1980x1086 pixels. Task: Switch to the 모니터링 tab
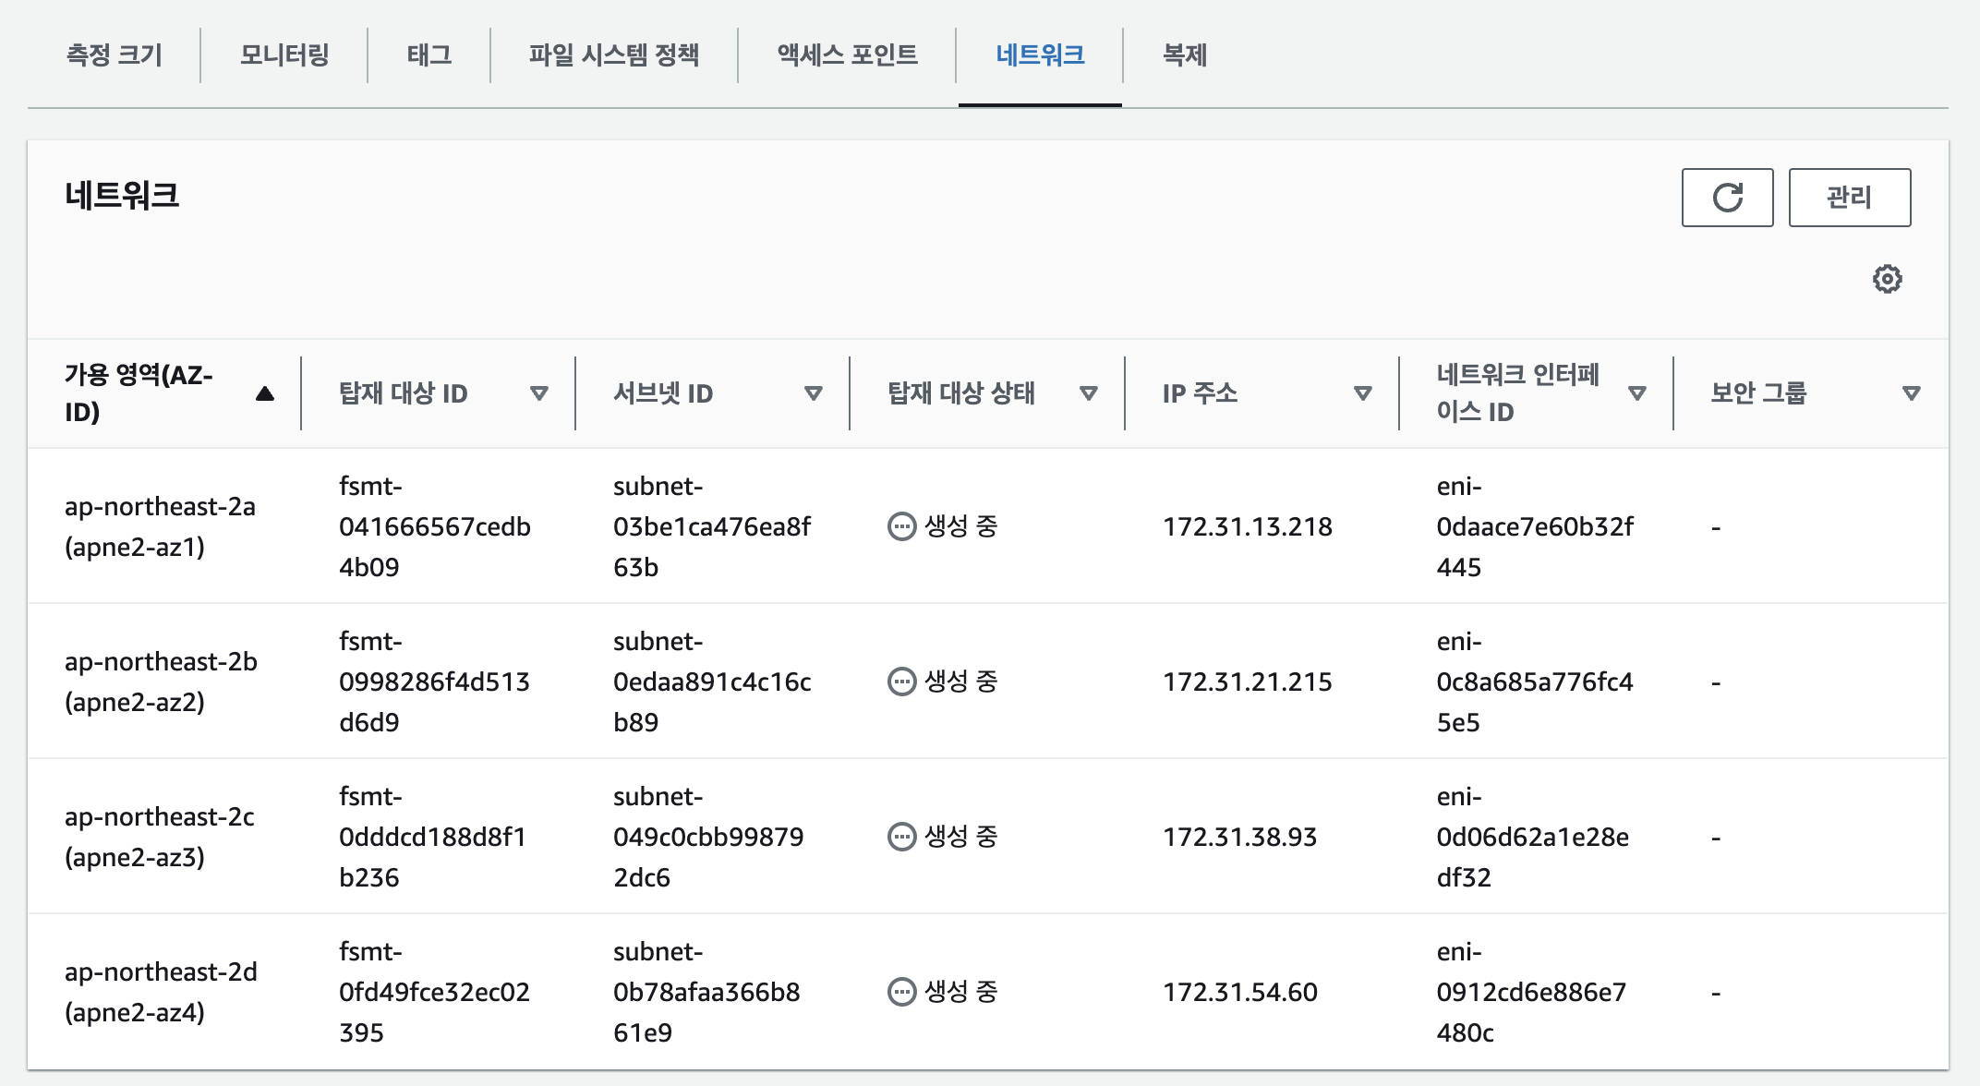click(x=284, y=55)
